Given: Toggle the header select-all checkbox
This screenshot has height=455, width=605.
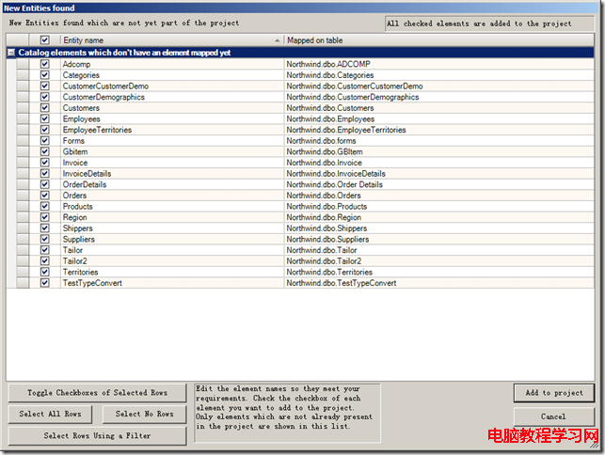Looking at the screenshot, I should pos(45,39).
